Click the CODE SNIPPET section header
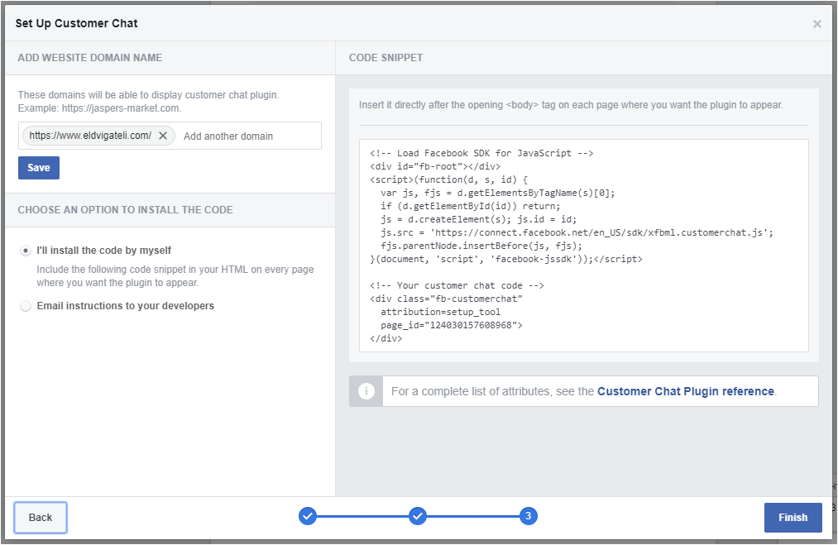This screenshot has height=545, width=838. pyautogui.click(x=385, y=57)
